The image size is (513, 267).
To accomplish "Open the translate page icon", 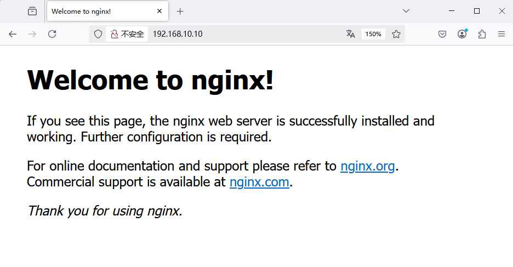I will 351,34.
